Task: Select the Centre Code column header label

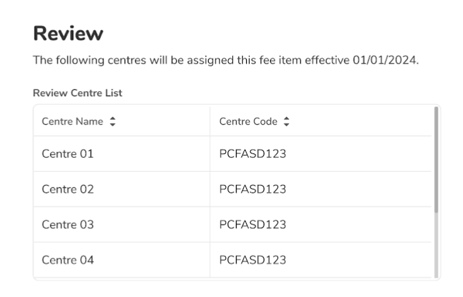Action: click(248, 122)
